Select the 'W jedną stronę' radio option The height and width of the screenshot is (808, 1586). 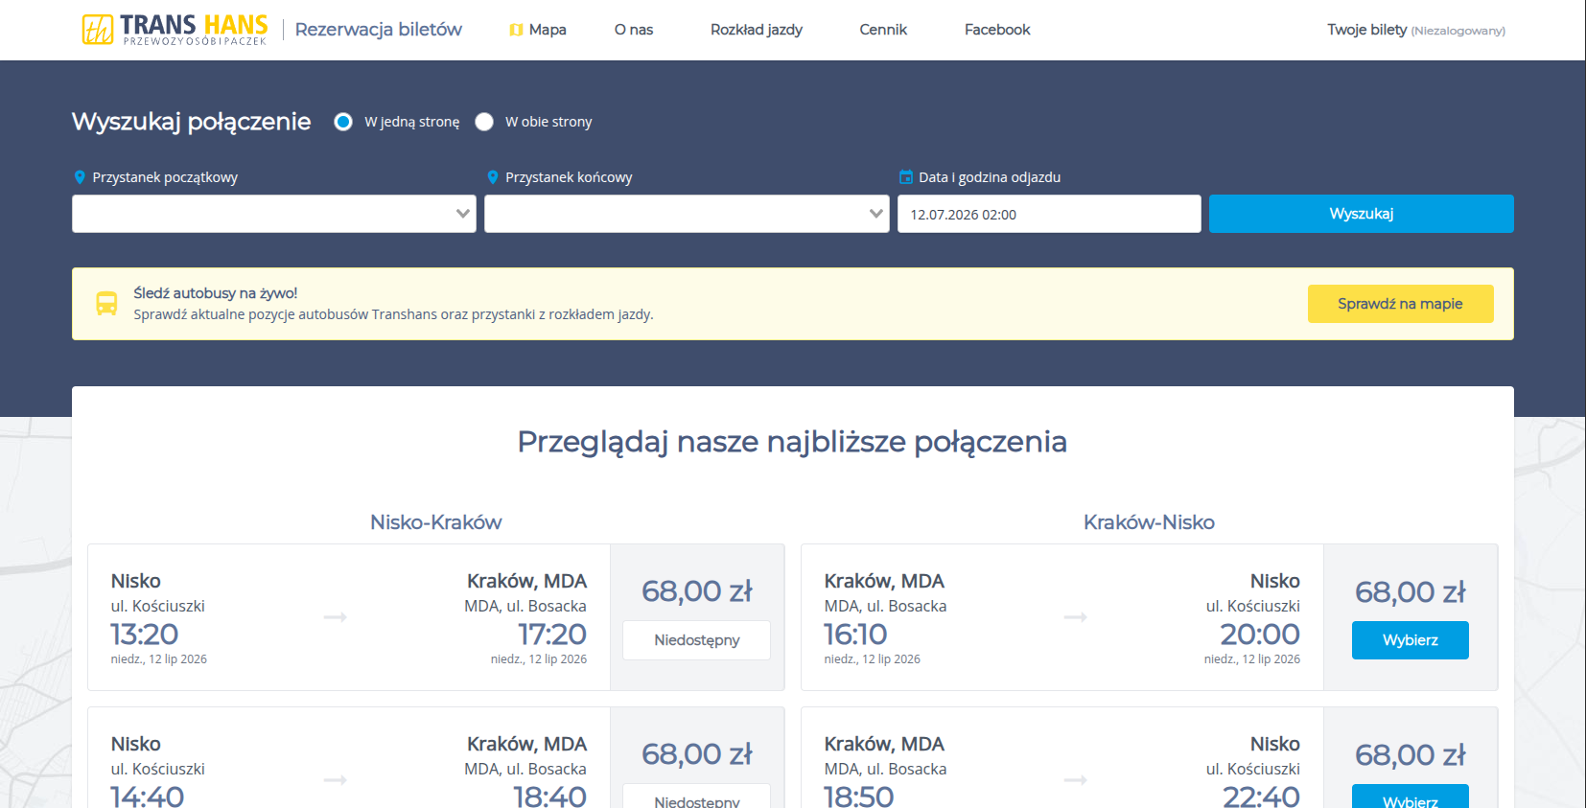click(x=343, y=122)
